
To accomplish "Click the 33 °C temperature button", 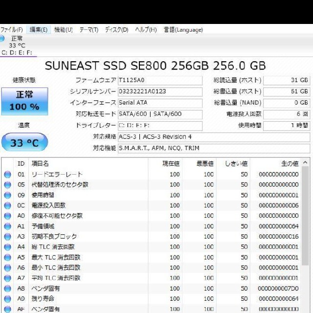I will [x=24, y=142].
